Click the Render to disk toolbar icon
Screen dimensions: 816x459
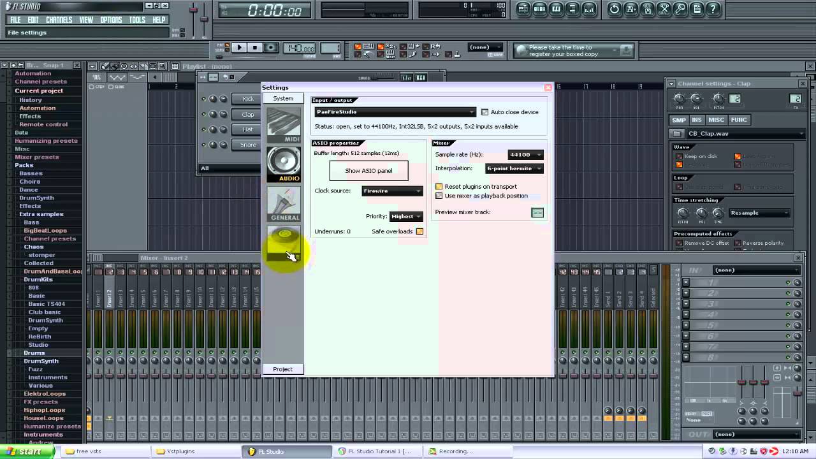647,9
